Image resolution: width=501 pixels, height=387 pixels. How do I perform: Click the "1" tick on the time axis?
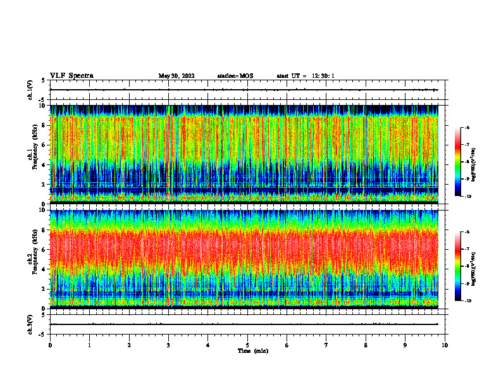(x=89, y=345)
